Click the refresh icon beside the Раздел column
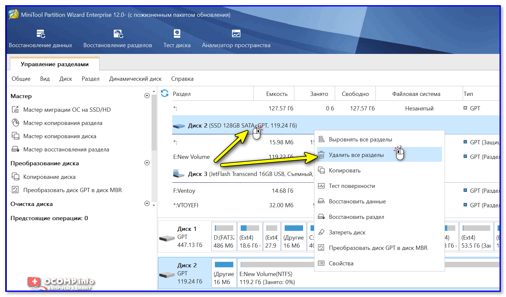 165,93
